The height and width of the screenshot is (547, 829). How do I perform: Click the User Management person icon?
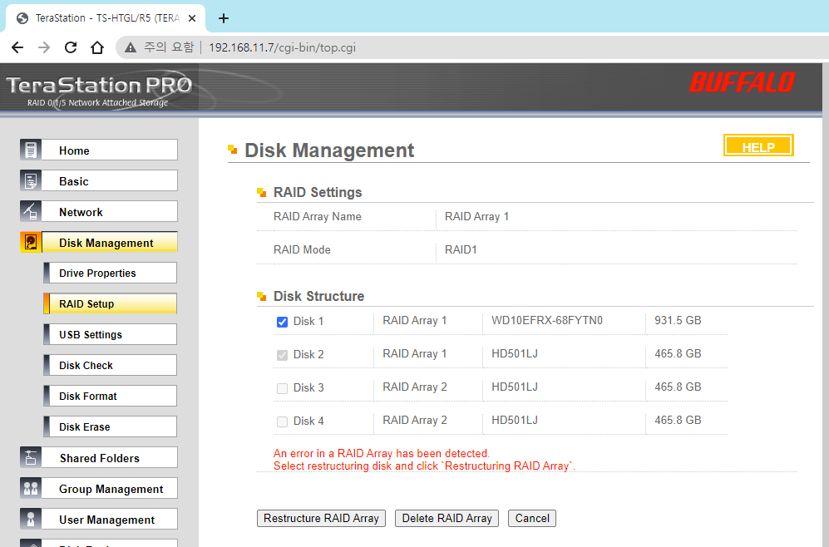click(x=31, y=519)
